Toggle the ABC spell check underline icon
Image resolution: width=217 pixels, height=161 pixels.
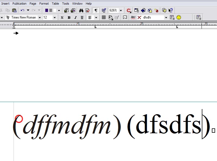click(x=133, y=17)
